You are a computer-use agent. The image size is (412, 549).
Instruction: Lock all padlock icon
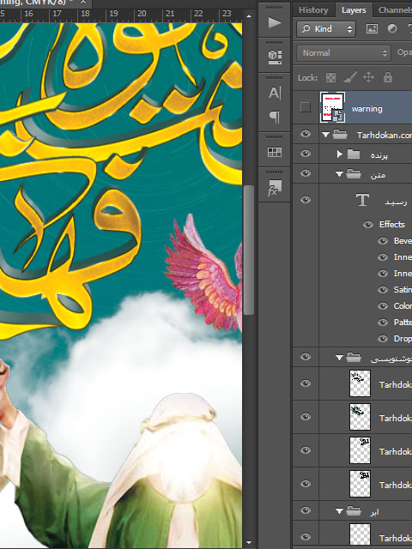[x=387, y=77]
